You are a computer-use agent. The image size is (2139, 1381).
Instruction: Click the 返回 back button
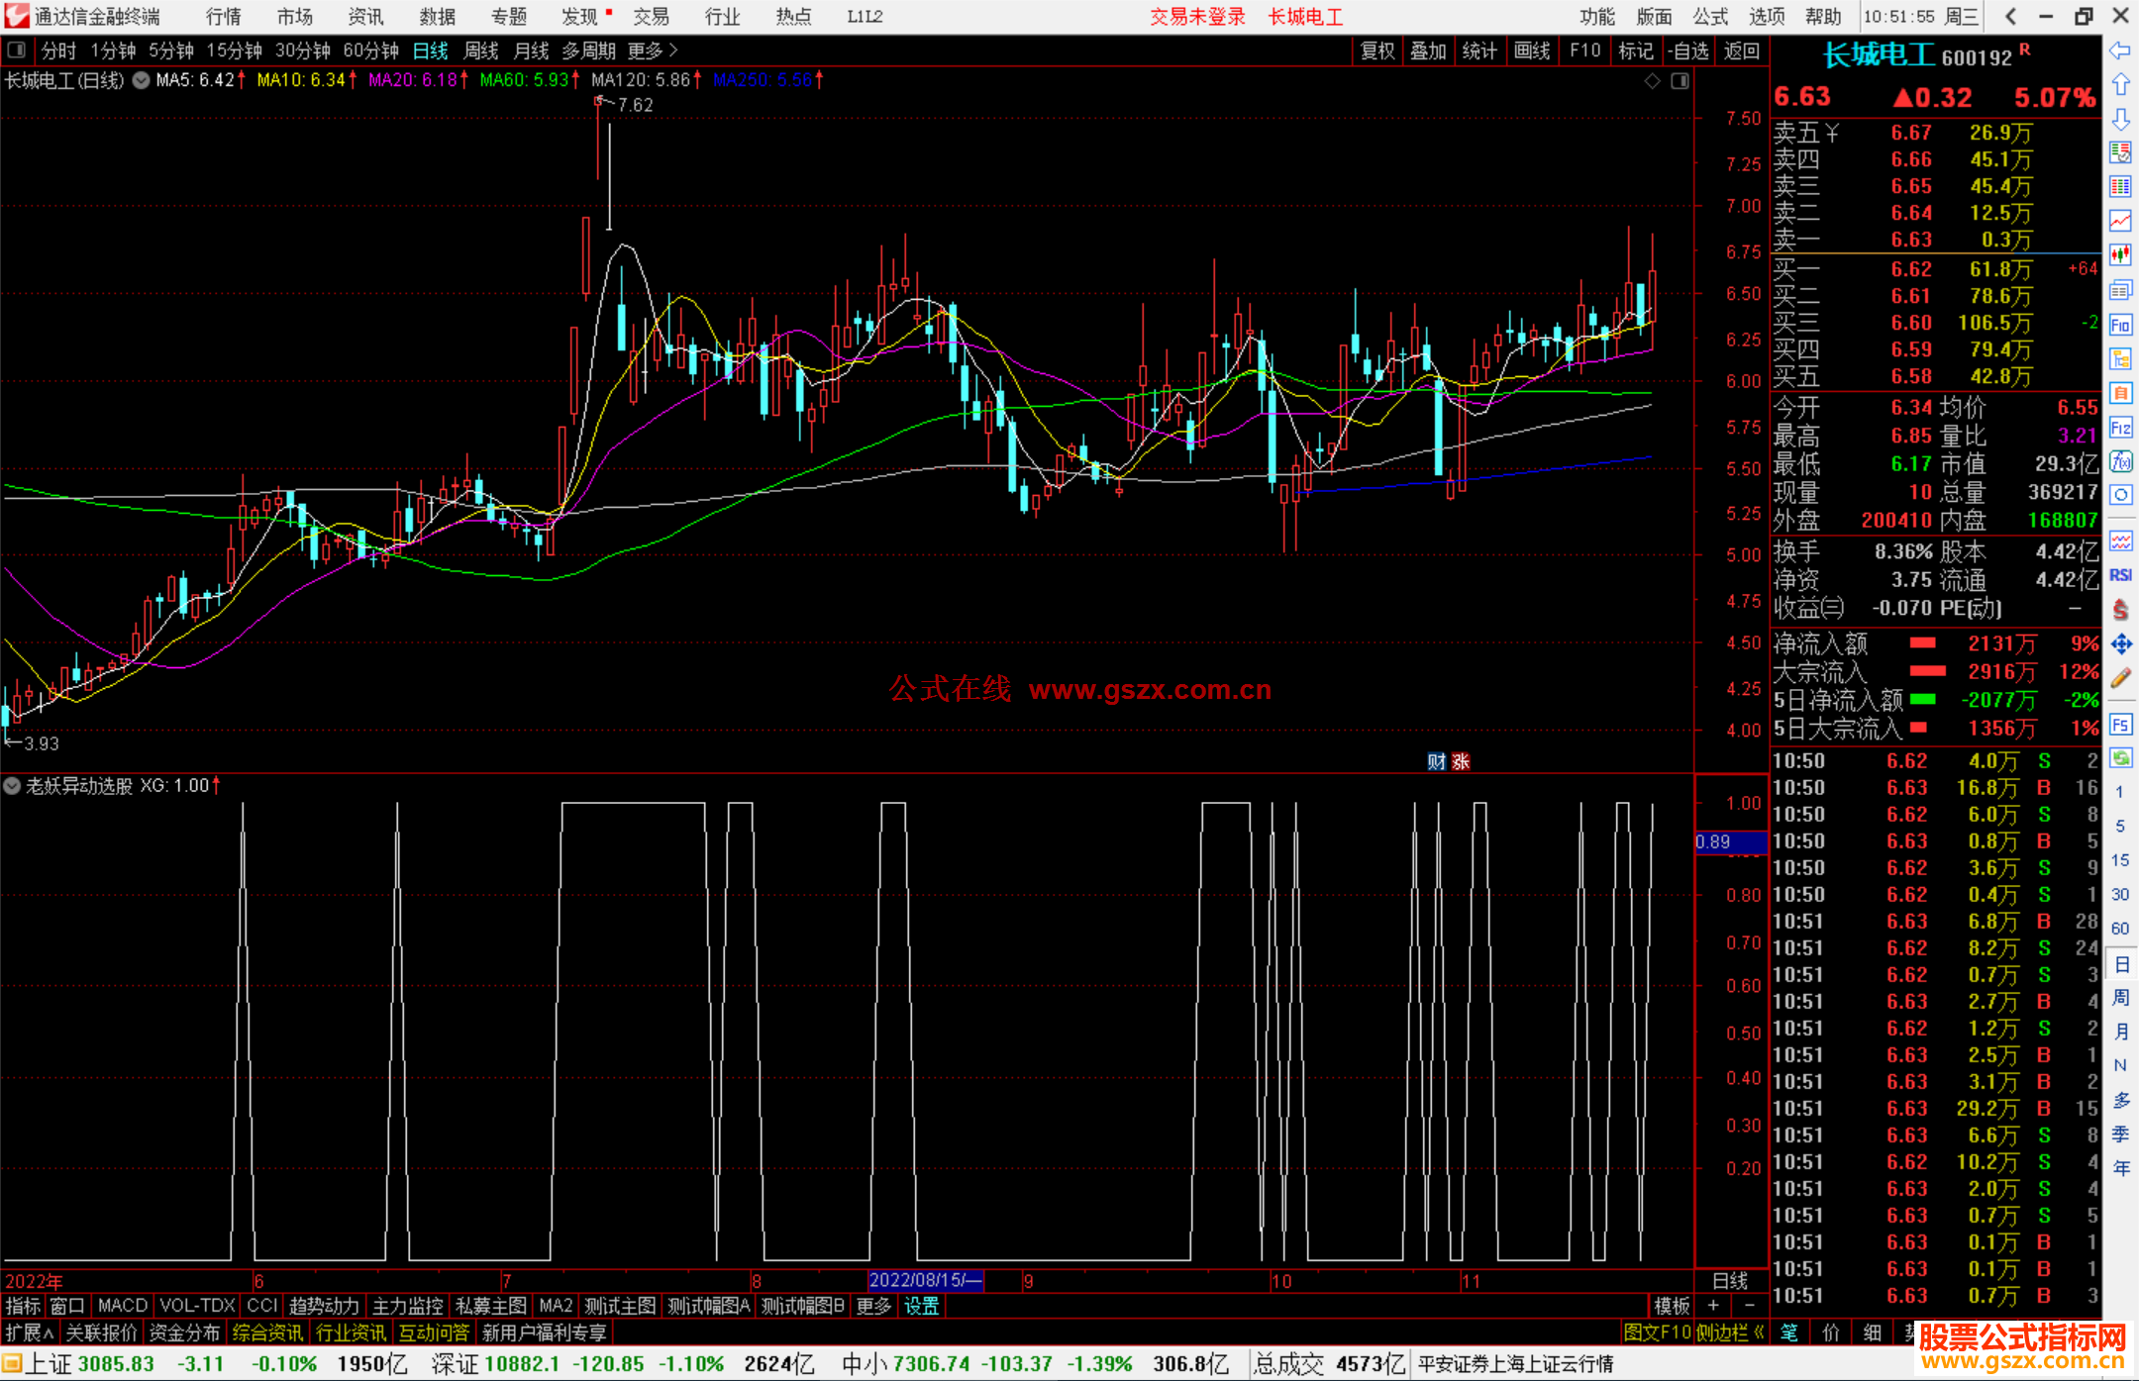click(1742, 50)
